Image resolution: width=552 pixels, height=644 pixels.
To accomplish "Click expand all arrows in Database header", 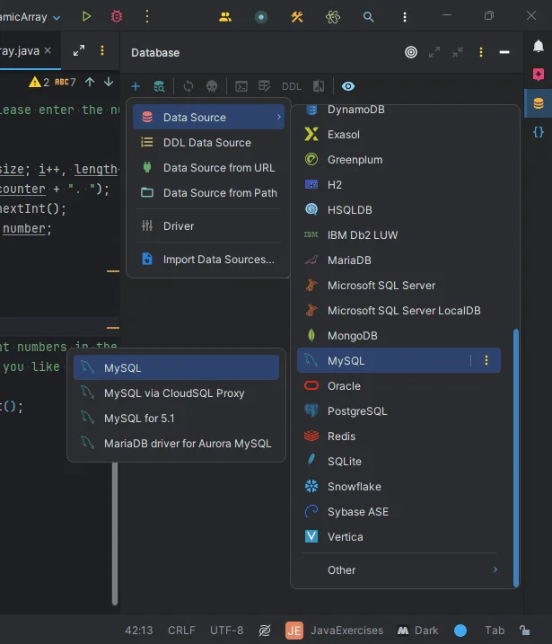I will point(434,52).
